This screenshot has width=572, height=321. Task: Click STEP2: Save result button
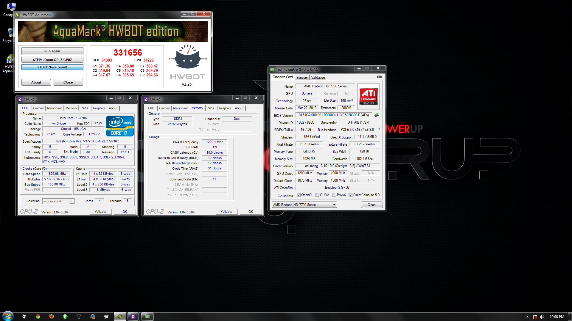pyautogui.click(x=52, y=67)
